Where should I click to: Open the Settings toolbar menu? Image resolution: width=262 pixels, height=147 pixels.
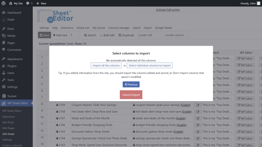(x=44, y=28)
